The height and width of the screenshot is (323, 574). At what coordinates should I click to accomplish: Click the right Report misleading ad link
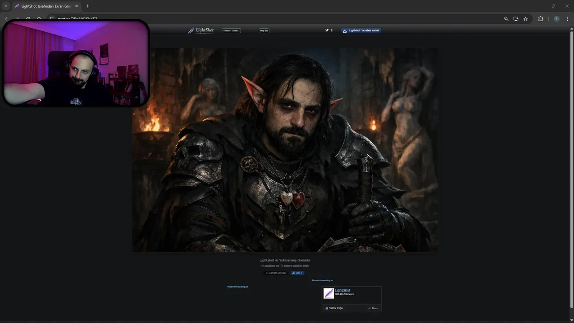click(x=322, y=280)
